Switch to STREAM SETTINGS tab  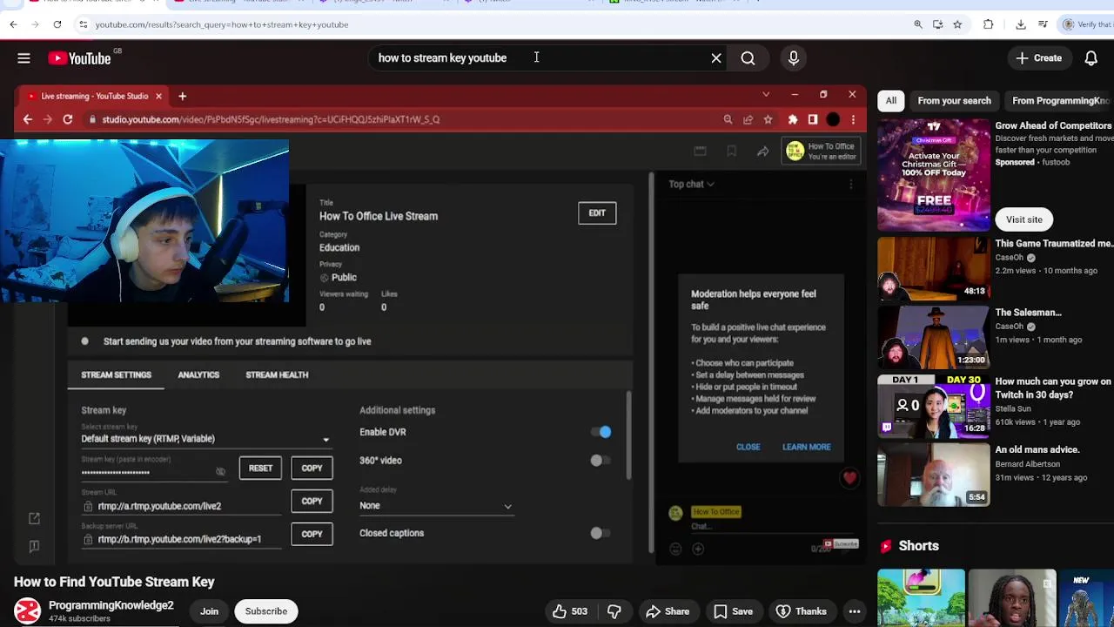(116, 374)
